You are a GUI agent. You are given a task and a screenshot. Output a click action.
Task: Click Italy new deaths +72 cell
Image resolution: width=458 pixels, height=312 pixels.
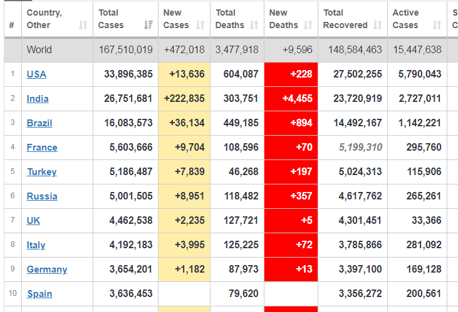point(291,245)
